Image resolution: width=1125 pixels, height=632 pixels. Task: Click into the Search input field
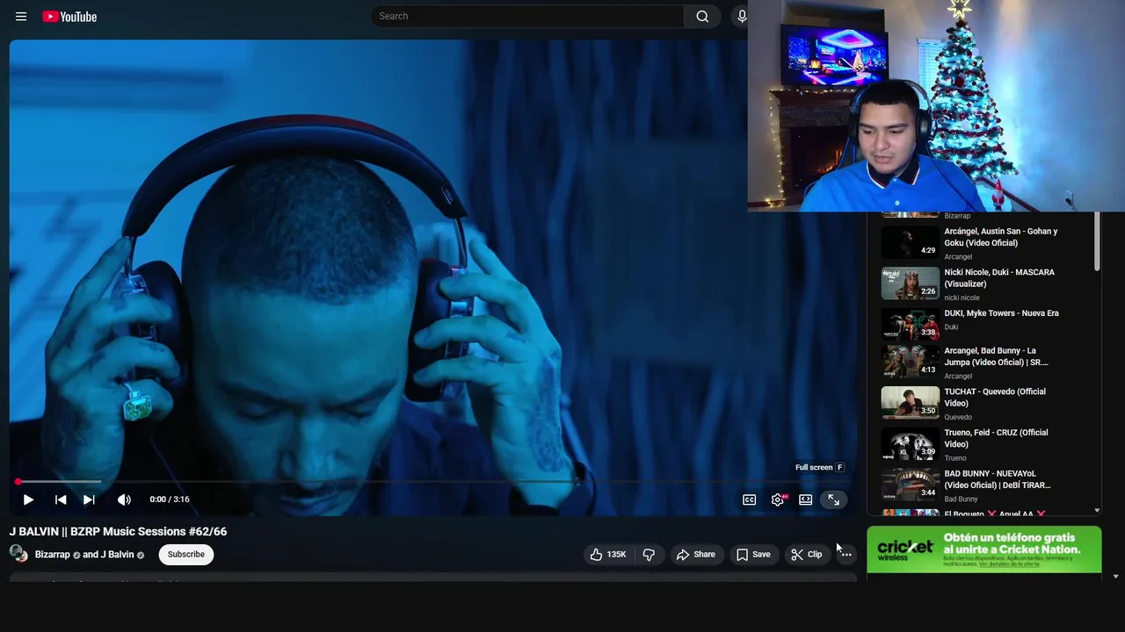[527, 16]
